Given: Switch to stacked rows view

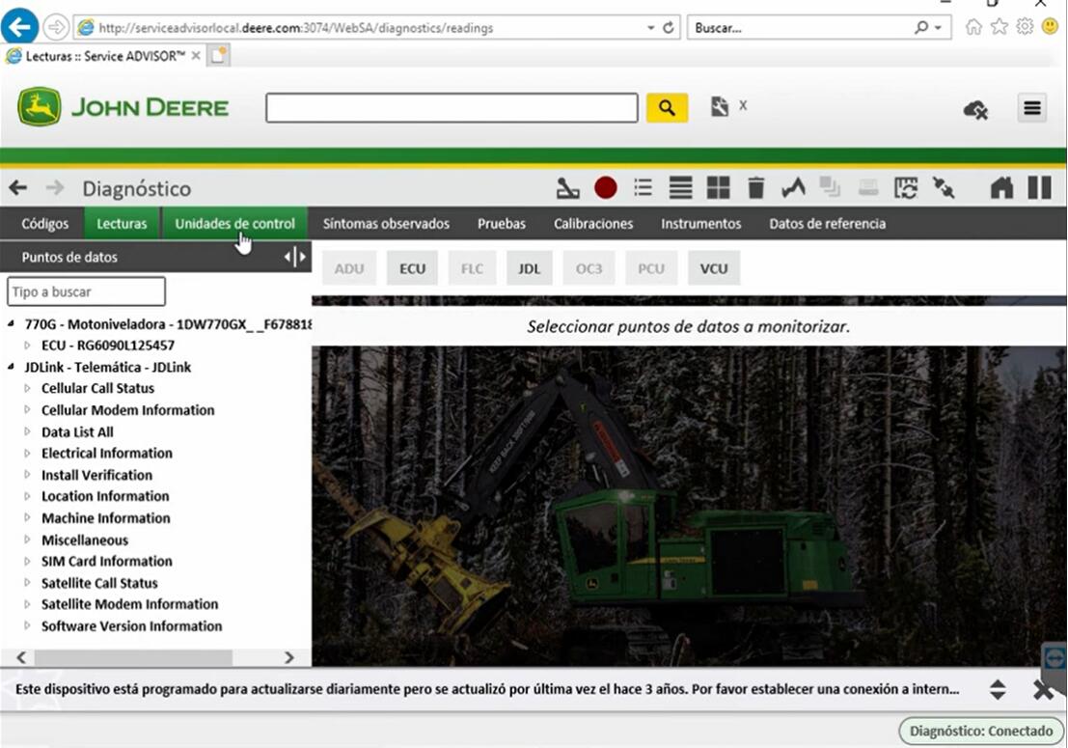Looking at the screenshot, I should (x=680, y=187).
